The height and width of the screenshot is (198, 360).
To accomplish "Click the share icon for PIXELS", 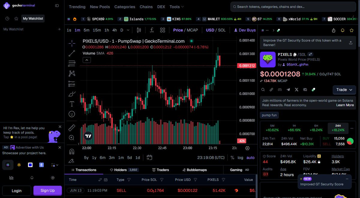I will [334, 30].
